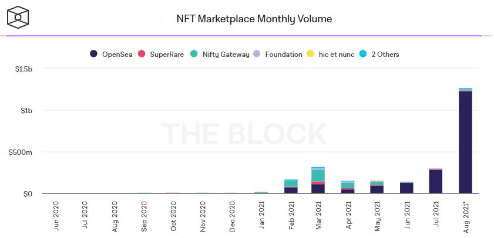Toggle the OpenSea legend dot

pyautogui.click(x=93, y=54)
